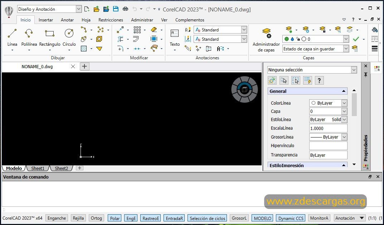
Task: Click the fillet corner icon
Action: [x=120, y=48]
